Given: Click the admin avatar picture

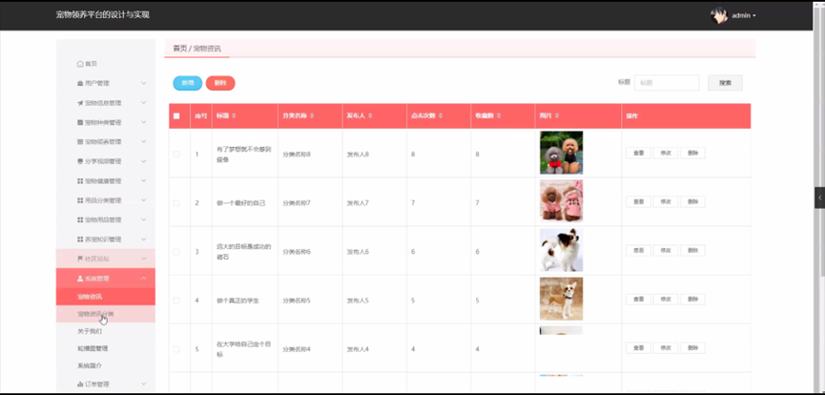Looking at the screenshot, I should [x=719, y=15].
